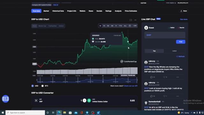Click the swap currency icon in converter
Viewport: 204px width, 115px height.
point(84,101)
